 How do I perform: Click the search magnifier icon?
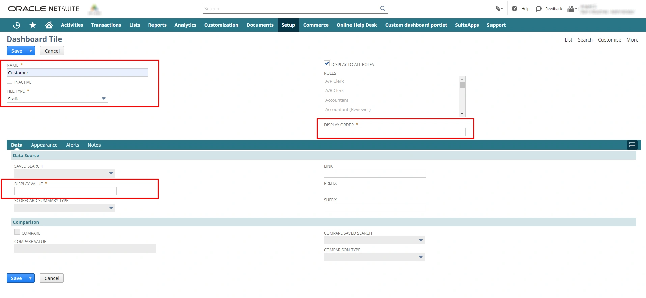383,9
